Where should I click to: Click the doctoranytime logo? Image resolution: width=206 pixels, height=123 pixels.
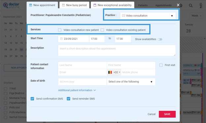point(11,5)
